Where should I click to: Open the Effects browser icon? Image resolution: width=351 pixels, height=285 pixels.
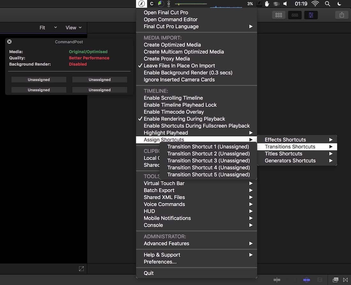tap(336, 280)
